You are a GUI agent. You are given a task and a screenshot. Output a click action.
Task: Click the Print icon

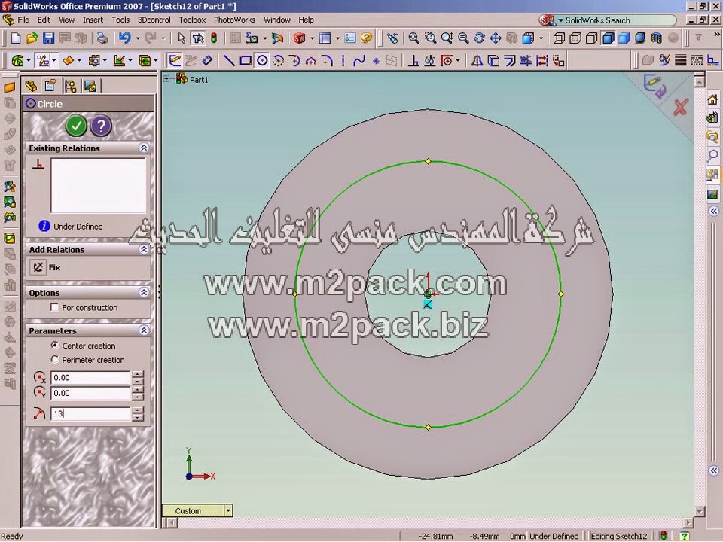(102, 38)
